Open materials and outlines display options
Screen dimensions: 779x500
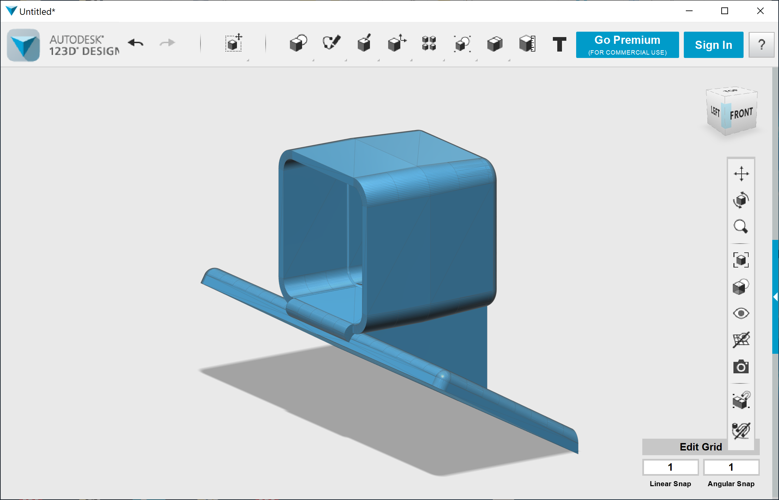(x=741, y=287)
